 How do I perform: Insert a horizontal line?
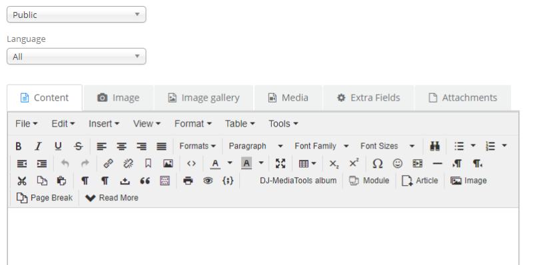pos(438,164)
